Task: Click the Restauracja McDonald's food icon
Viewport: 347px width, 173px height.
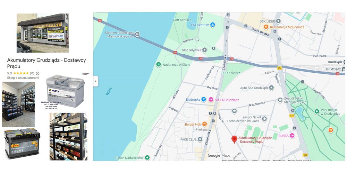Action: 266,27
